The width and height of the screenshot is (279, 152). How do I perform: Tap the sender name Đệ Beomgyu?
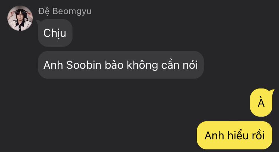coord(65,12)
